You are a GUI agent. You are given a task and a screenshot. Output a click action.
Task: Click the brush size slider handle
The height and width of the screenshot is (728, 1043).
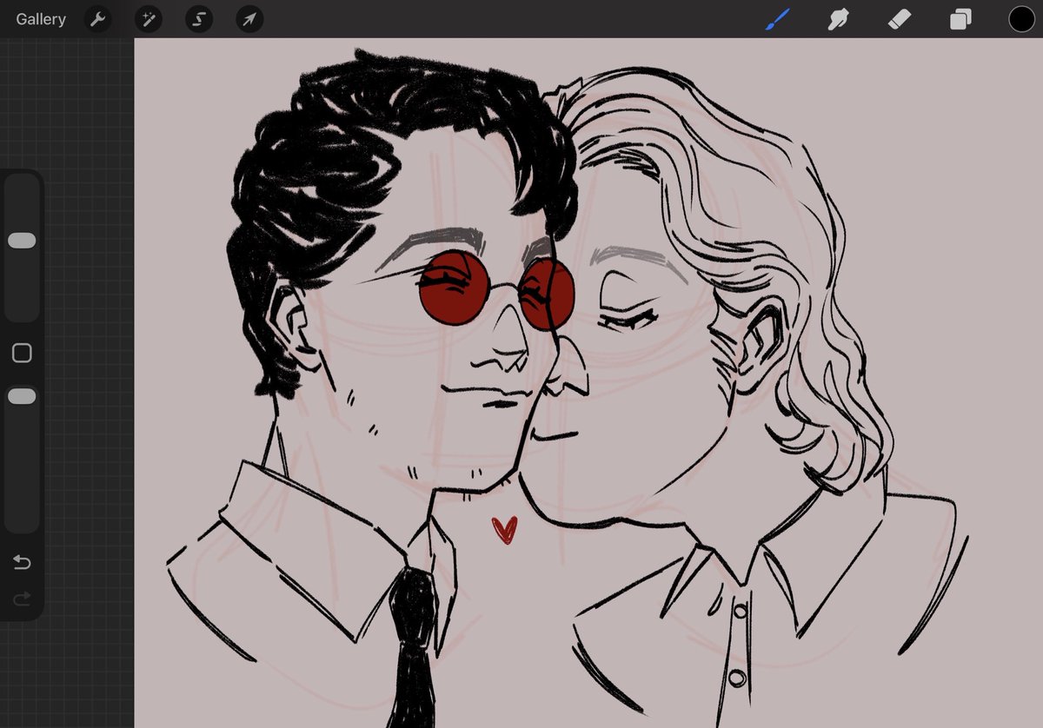(22, 241)
